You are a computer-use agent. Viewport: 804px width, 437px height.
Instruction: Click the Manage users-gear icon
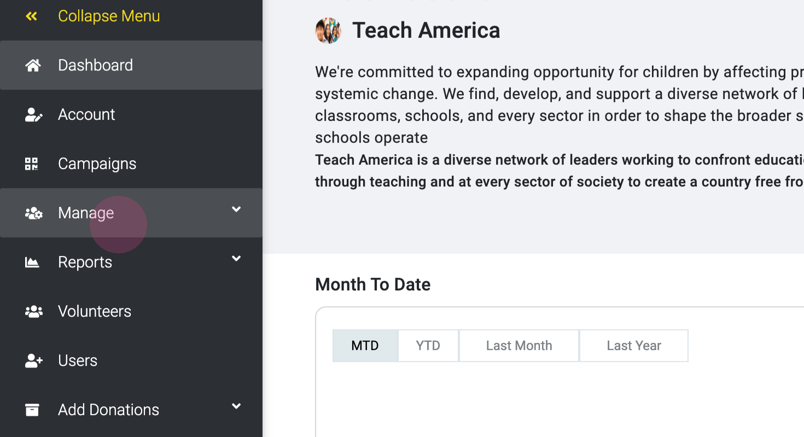pos(33,213)
